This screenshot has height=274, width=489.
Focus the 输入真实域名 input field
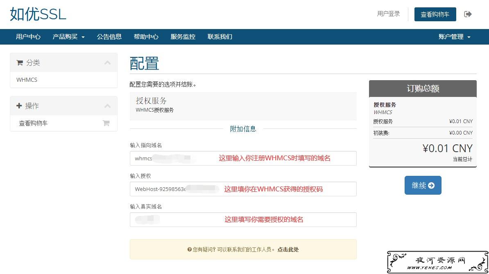(x=243, y=220)
